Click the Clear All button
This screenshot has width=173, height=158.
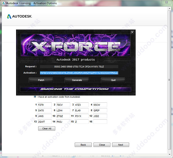point(47,128)
